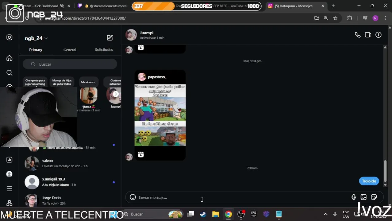Image resolution: width=392 pixels, height=221 pixels.
Task: Open profile avatar in sidebar
Action: click(10, 174)
